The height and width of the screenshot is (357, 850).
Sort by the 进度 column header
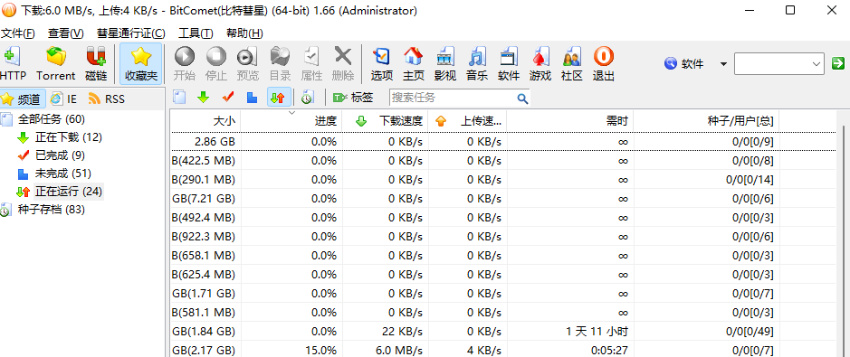[291, 121]
